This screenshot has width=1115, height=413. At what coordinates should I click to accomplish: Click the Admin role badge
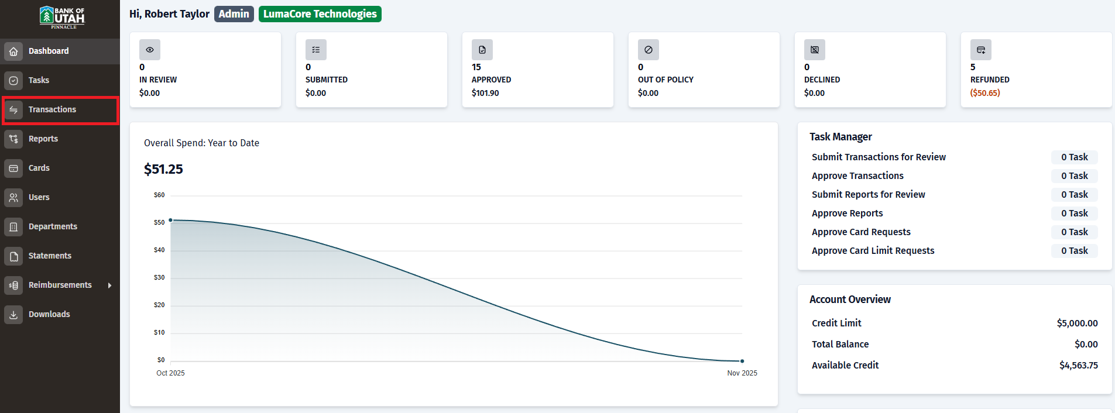[234, 14]
